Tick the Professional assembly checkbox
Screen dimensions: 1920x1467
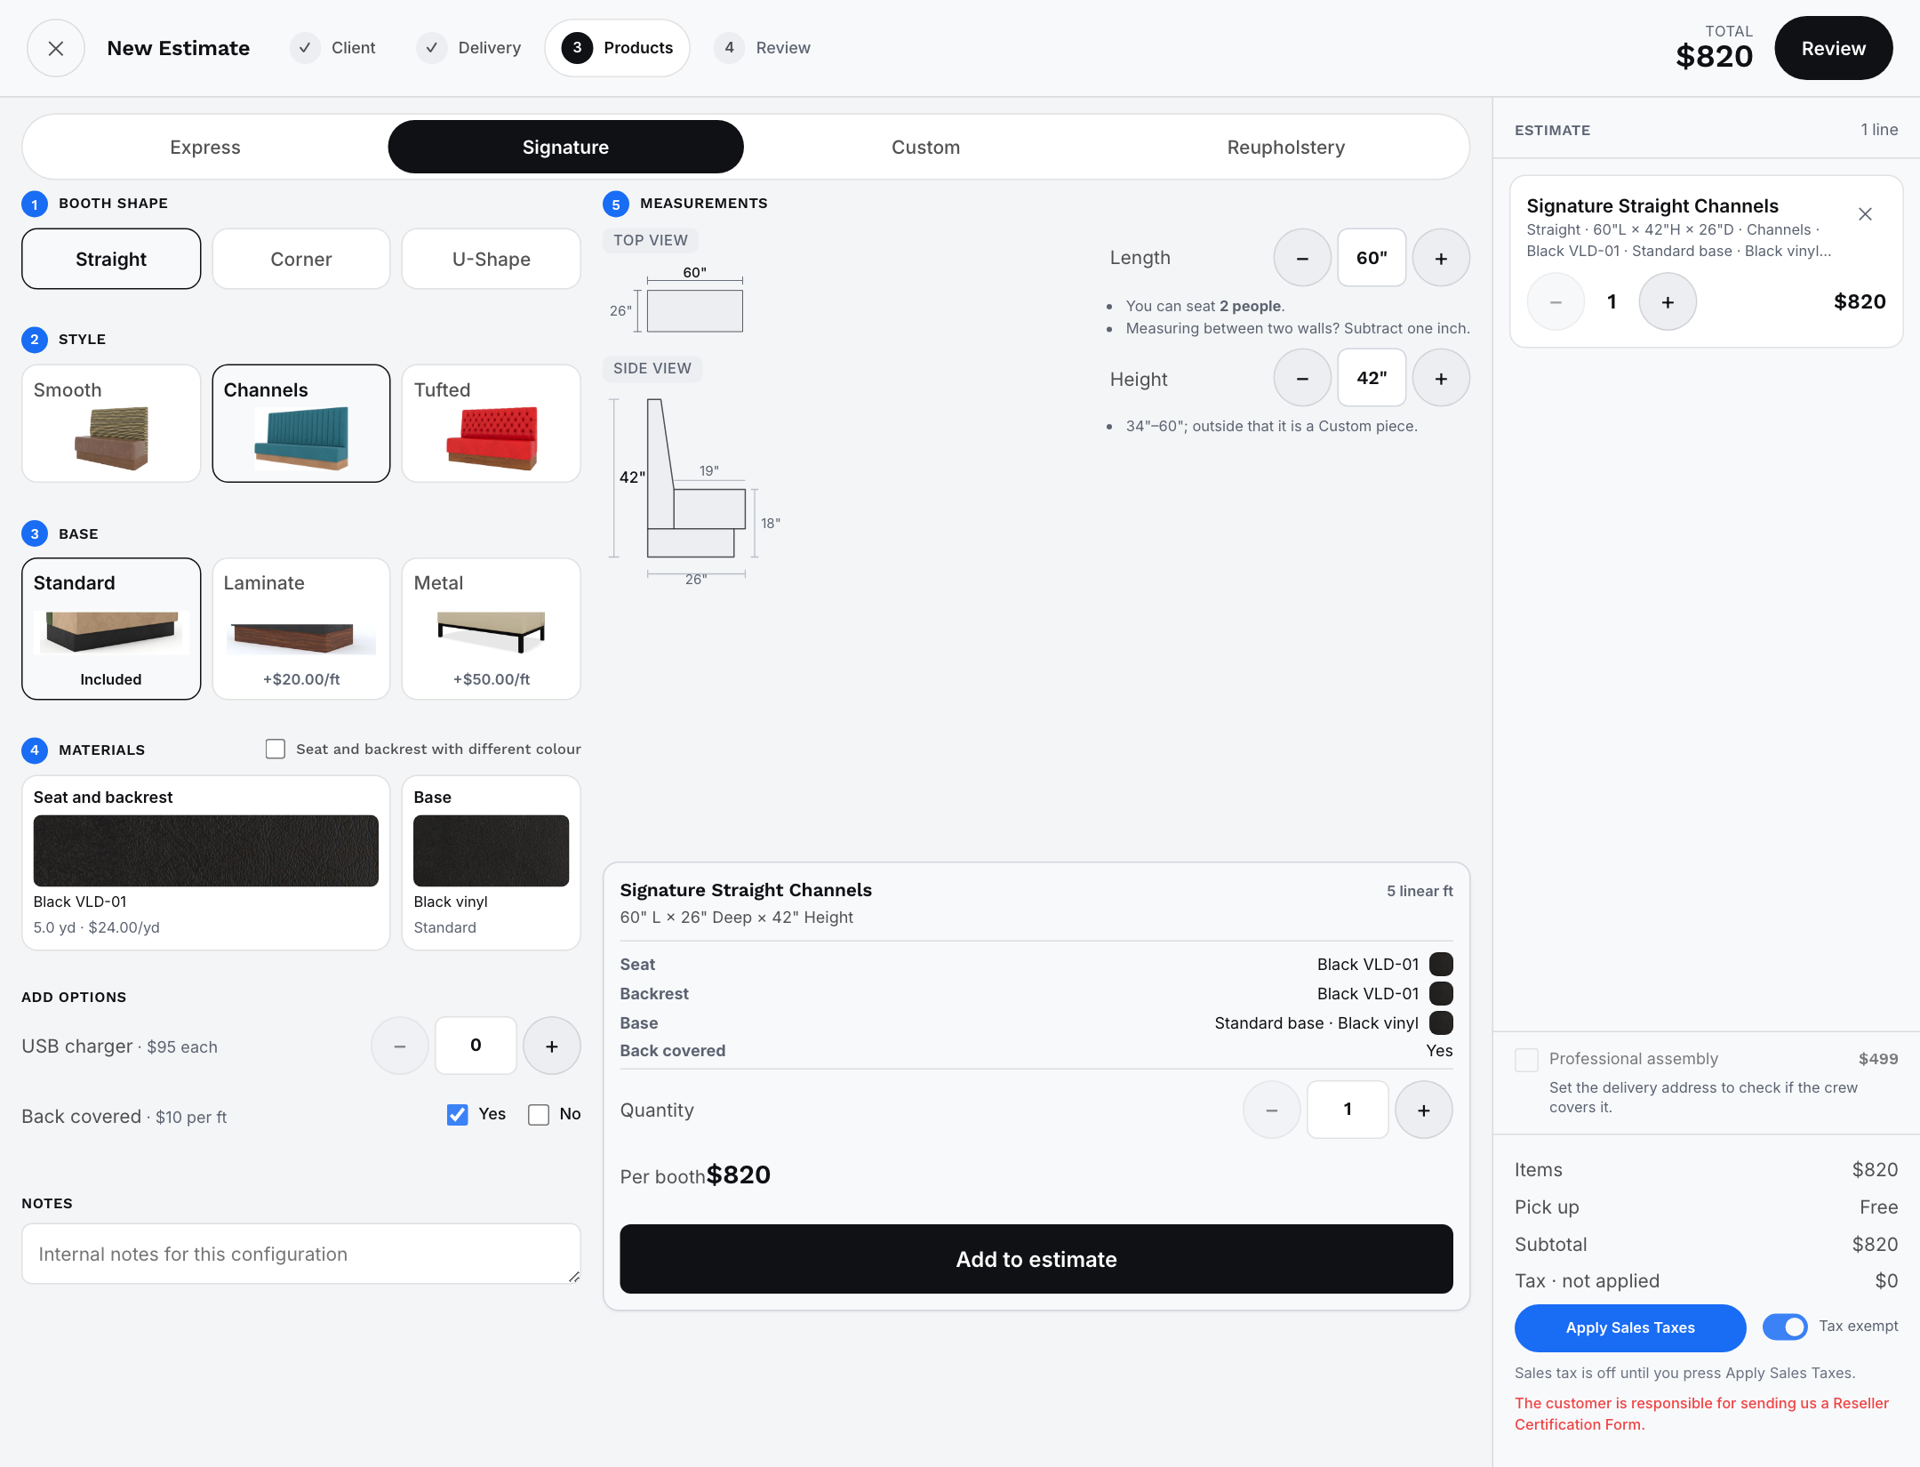[x=1527, y=1060]
